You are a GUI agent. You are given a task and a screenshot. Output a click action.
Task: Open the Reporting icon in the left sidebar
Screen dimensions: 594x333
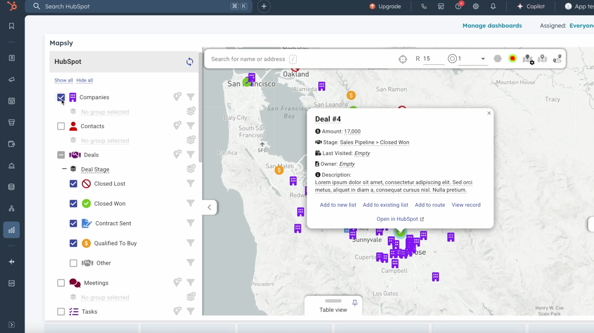(x=12, y=230)
